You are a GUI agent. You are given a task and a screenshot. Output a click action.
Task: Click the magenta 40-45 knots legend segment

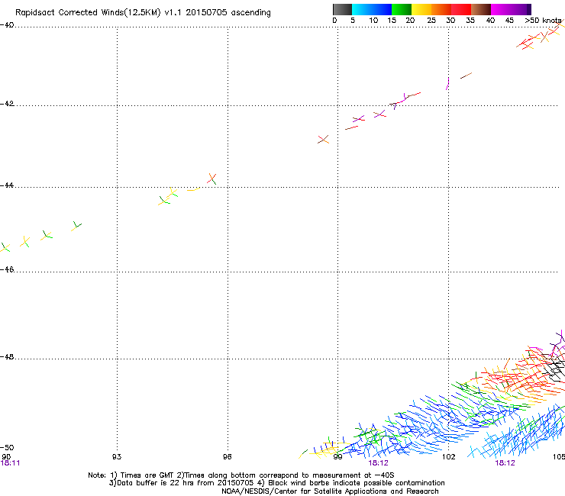point(501,9)
